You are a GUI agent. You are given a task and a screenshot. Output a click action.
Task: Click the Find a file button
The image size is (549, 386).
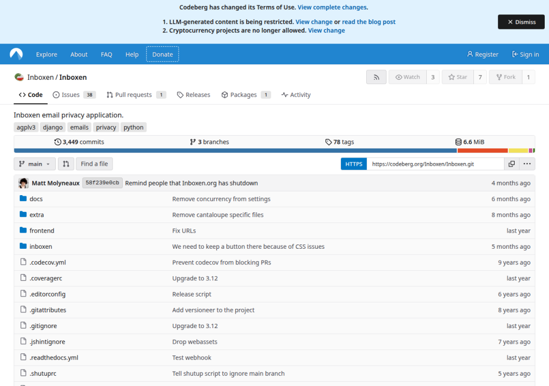94,164
